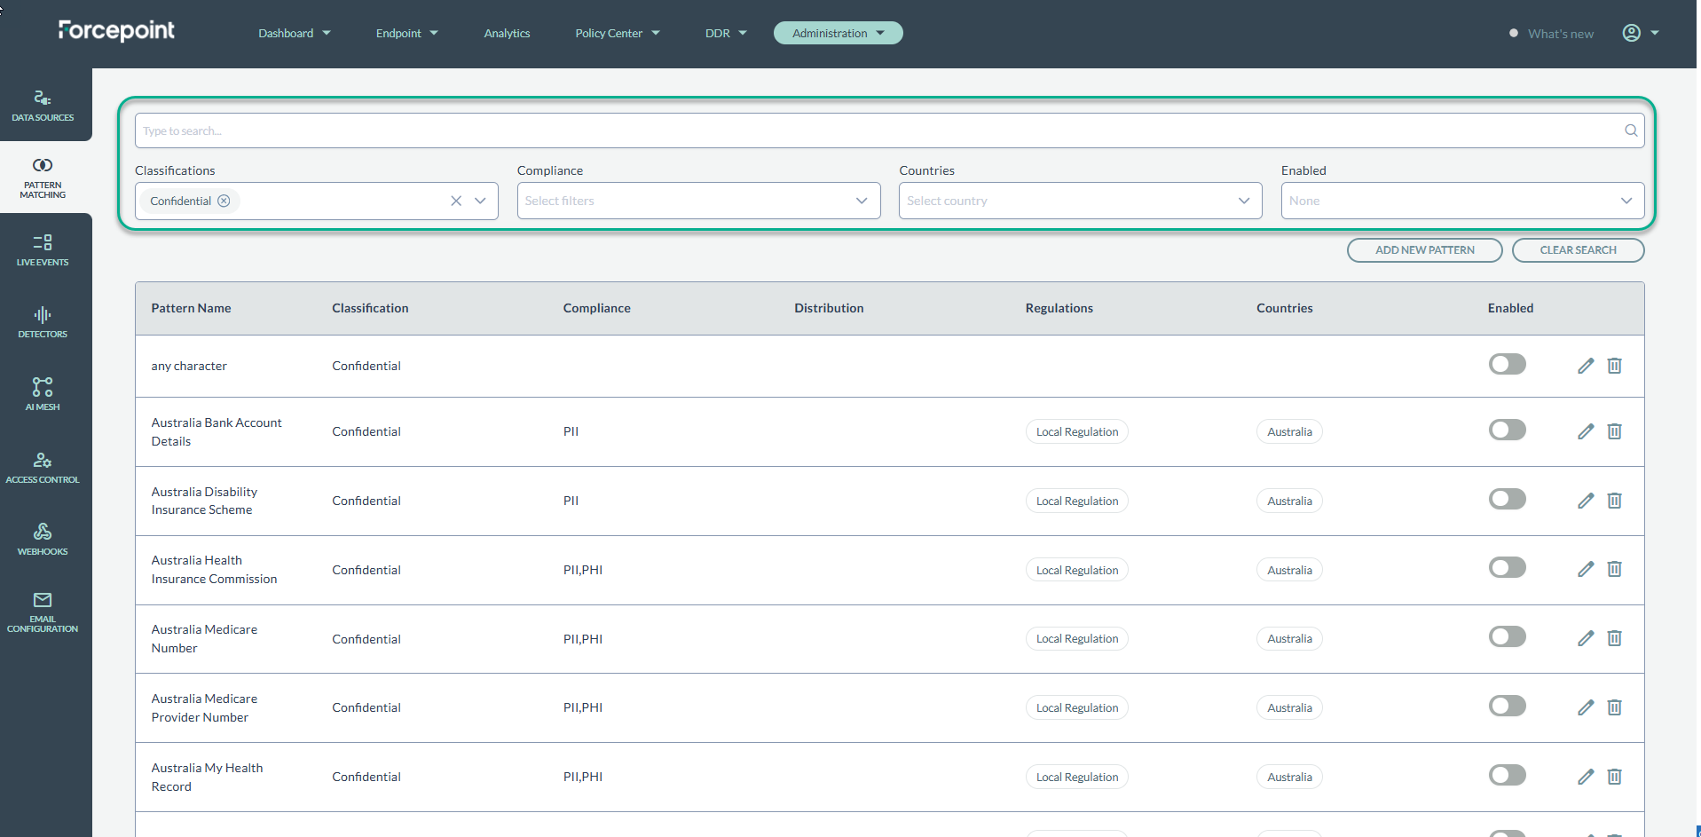Viewport: 1701px width, 837px height.
Task: Click the CLEAR SEARCH button
Action: [x=1578, y=250]
